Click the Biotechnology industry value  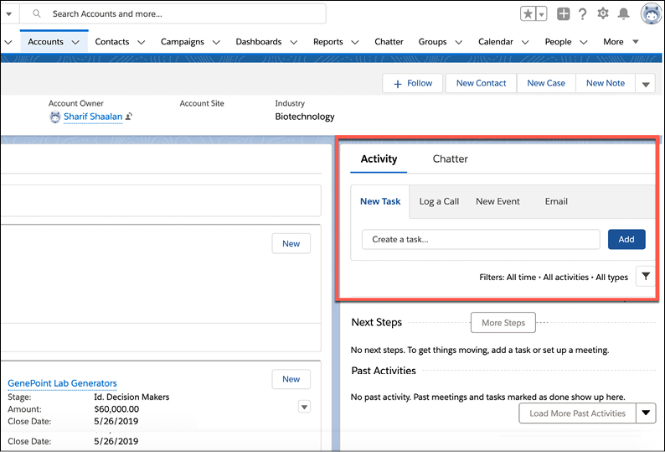point(305,117)
